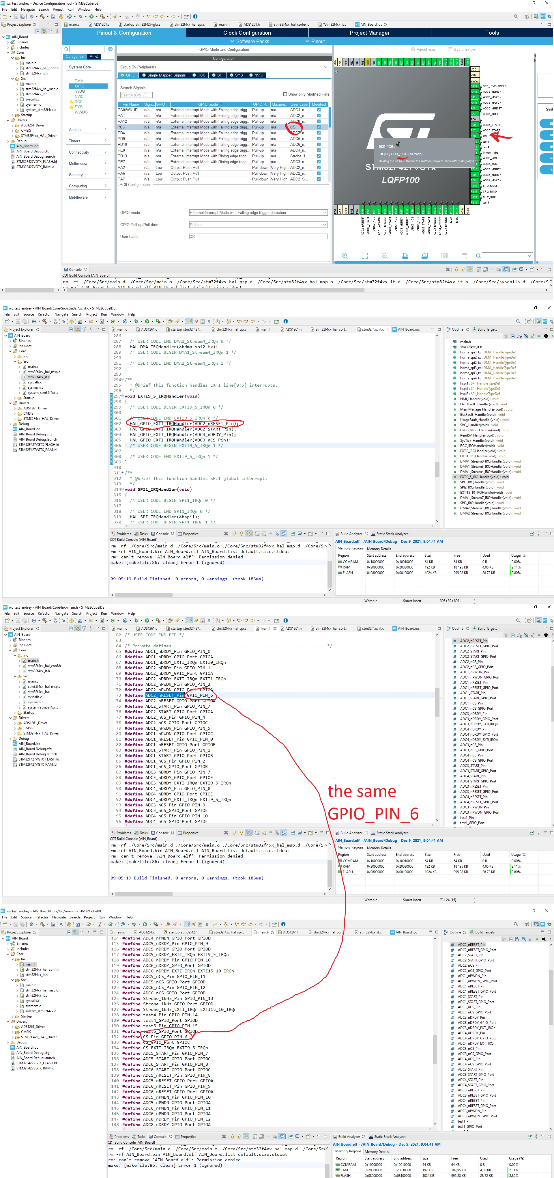Click the magnifier icon beside the pin search box

tap(478, 256)
